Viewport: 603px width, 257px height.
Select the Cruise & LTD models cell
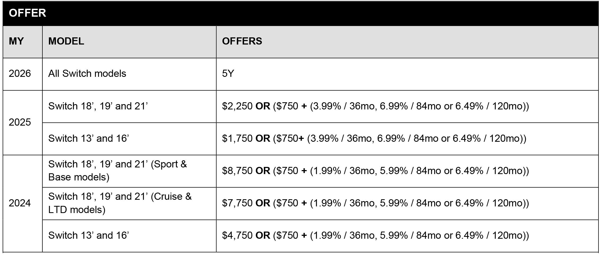pos(120,203)
